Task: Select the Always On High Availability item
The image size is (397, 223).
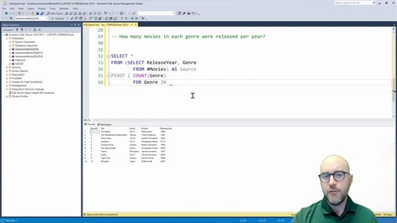Action: [27, 82]
